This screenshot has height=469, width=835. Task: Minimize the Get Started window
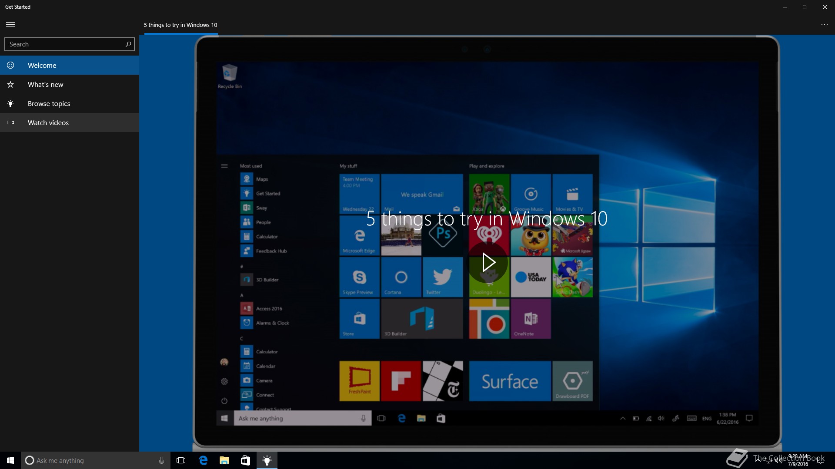coord(785,7)
